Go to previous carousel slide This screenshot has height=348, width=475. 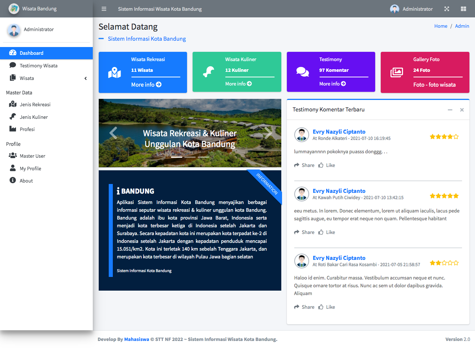tap(113, 133)
